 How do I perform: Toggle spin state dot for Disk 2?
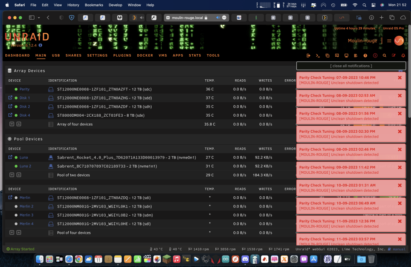(x=16, y=107)
